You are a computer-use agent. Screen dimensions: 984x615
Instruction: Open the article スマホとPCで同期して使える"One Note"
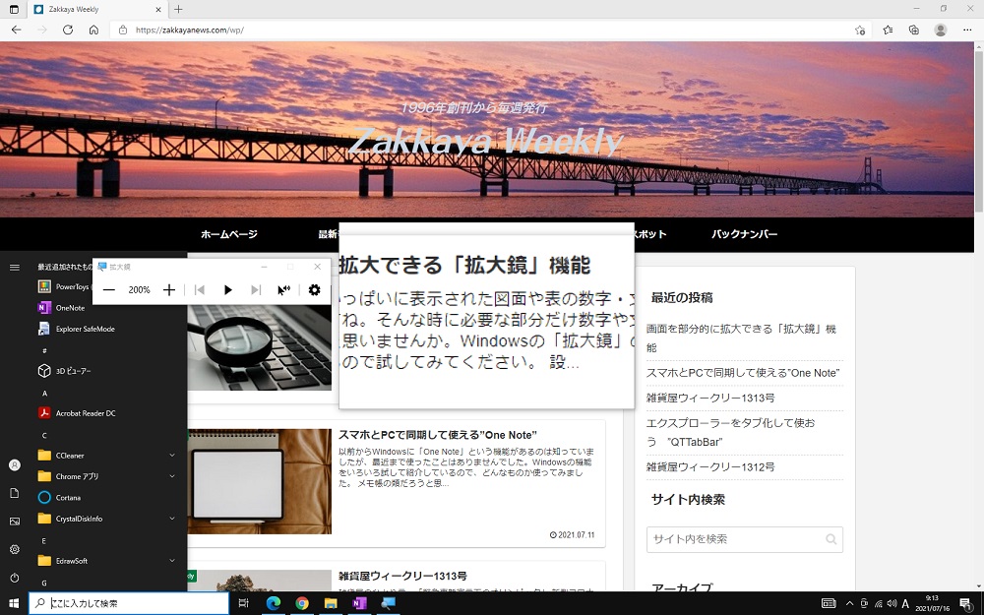pyautogui.click(x=438, y=435)
